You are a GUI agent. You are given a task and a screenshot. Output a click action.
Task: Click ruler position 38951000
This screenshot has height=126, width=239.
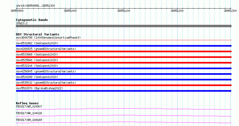pyautogui.click(x=70, y=11)
